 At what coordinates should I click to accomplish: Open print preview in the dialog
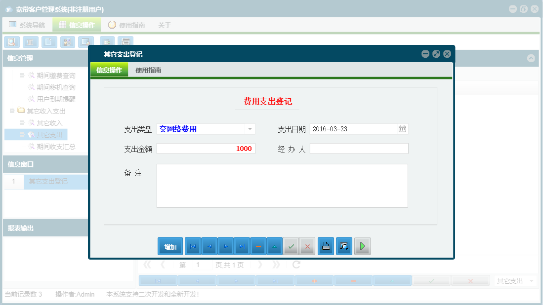(x=344, y=246)
